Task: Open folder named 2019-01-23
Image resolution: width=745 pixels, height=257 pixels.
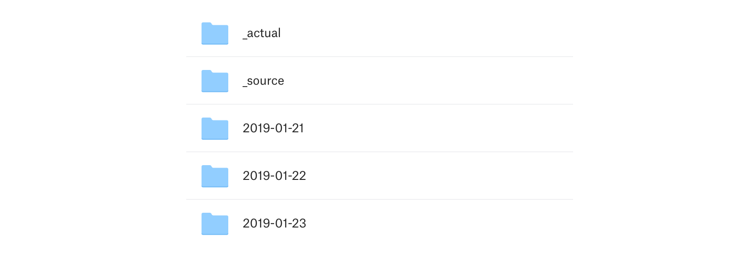Action: (274, 224)
